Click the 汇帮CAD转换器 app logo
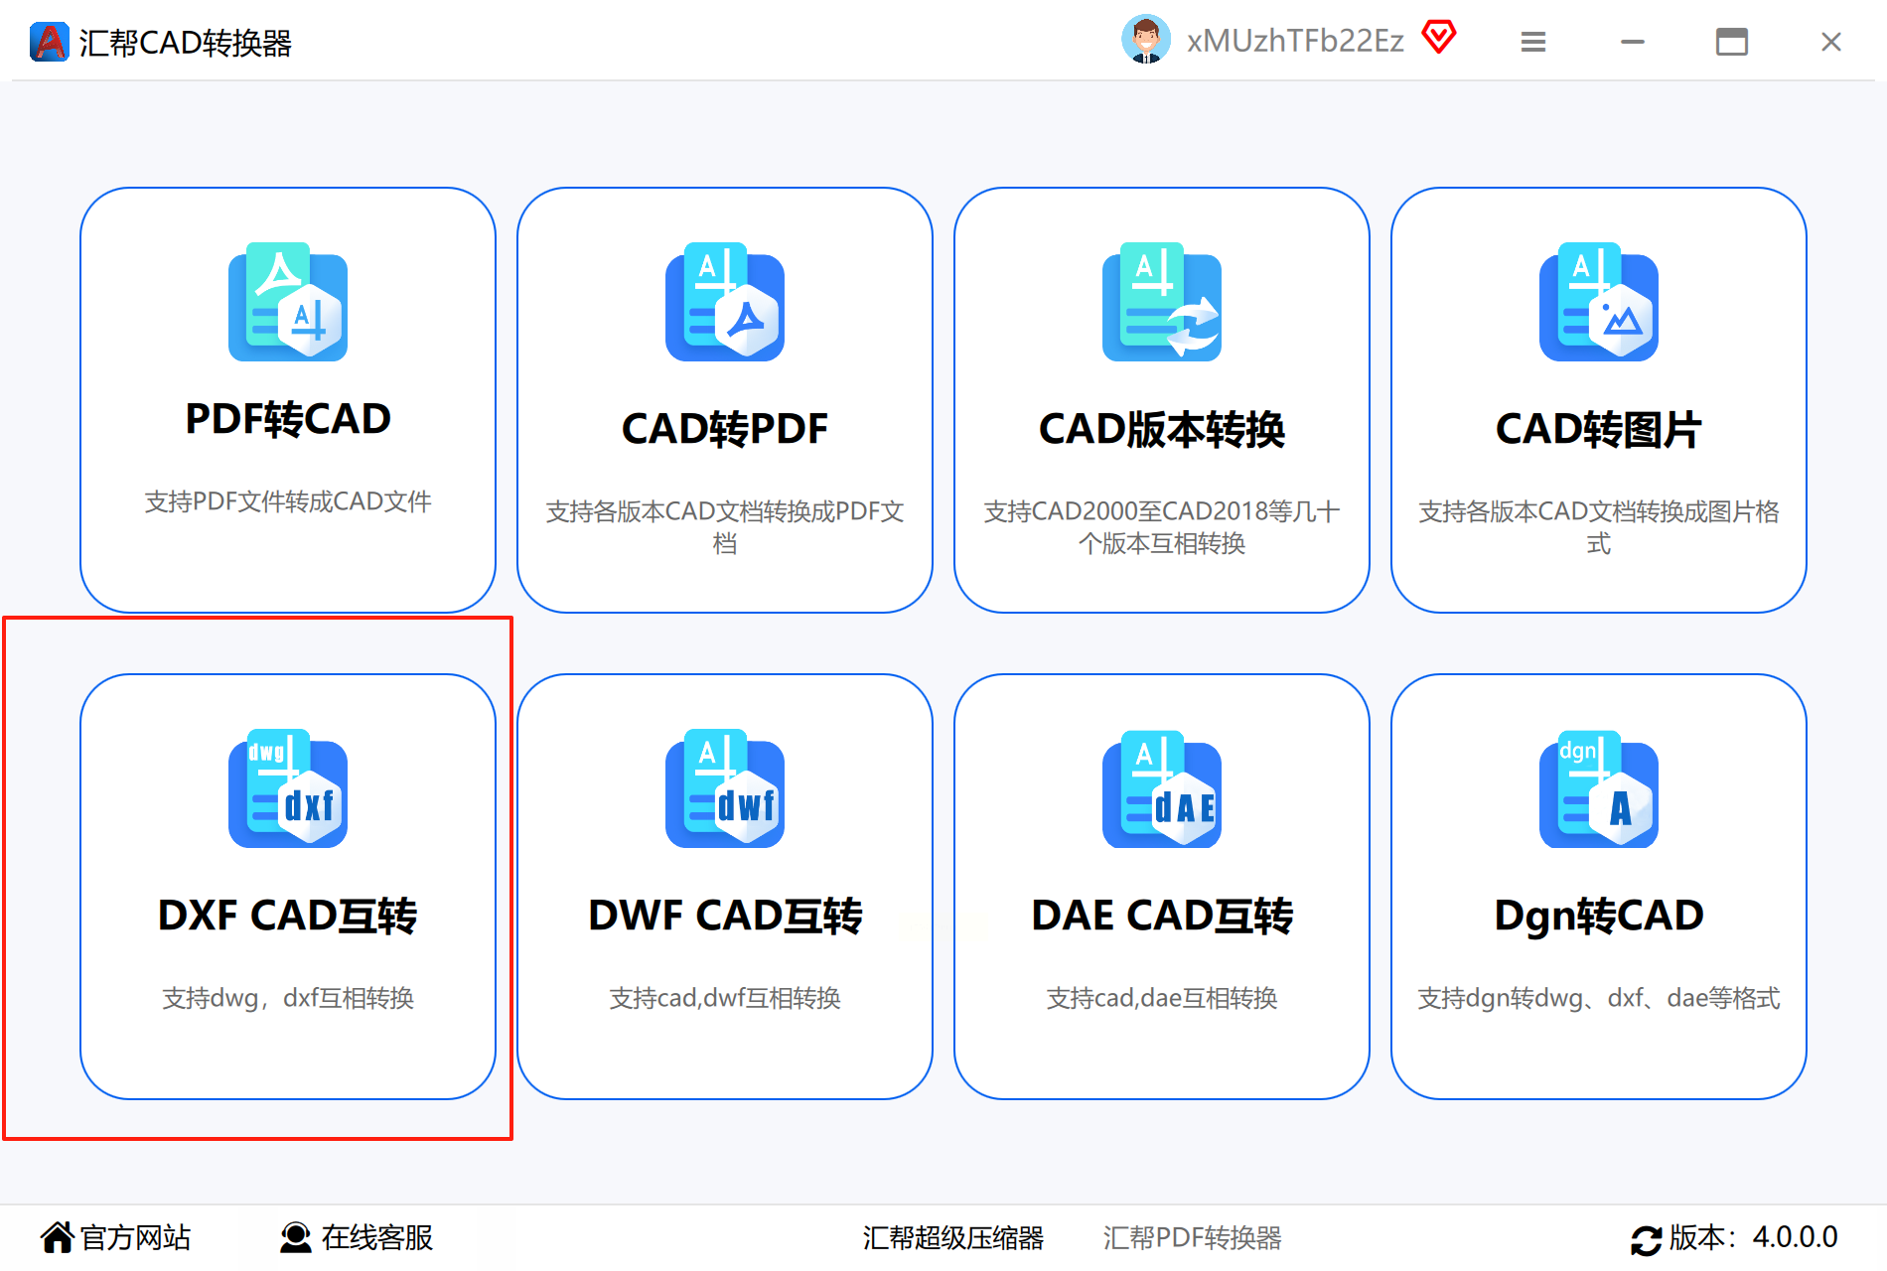Viewport: 1887px width, 1271px height. point(49,42)
